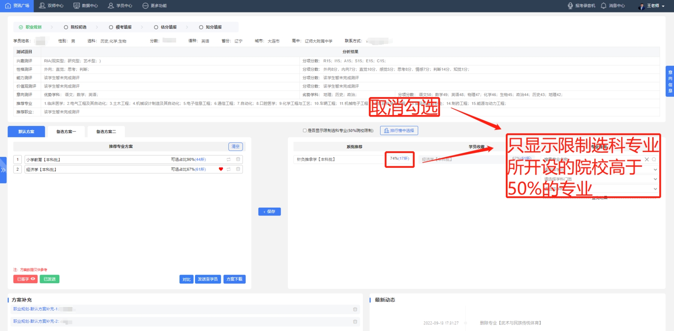Open (61所) schools link in 推荐专业方案
674x331 pixels.
[200, 169]
